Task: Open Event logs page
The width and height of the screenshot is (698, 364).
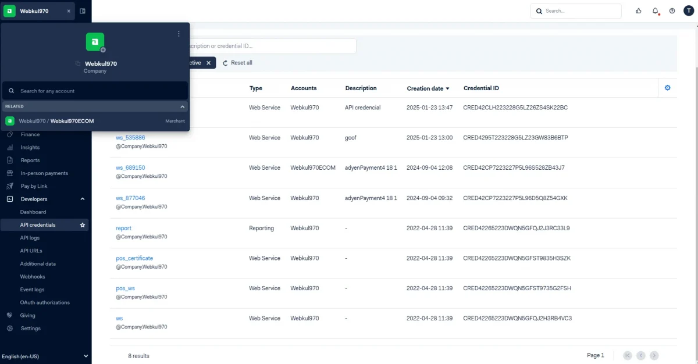Action: [x=33, y=290]
